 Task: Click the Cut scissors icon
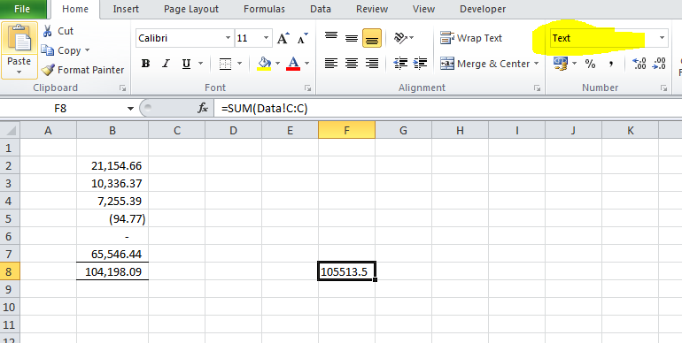pos(48,31)
